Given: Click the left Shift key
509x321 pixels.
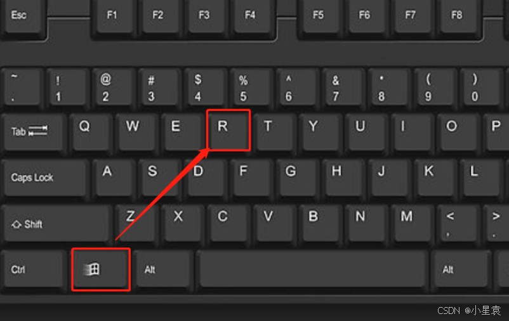Looking at the screenshot, I should click(x=57, y=224).
